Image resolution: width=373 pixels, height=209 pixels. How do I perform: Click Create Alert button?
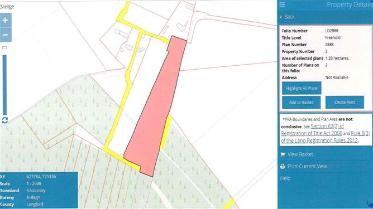[345, 102]
